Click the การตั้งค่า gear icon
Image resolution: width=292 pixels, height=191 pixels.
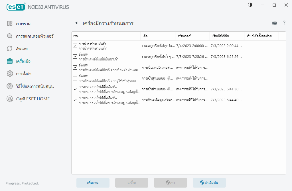[x=10, y=74]
